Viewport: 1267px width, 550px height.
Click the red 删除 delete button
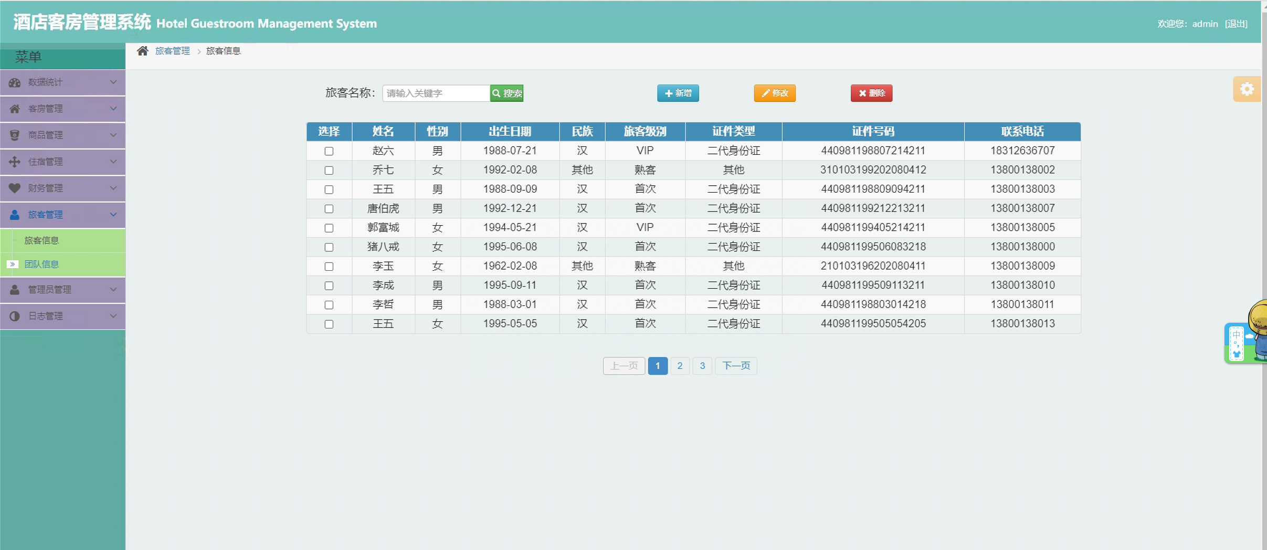pyautogui.click(x=871, y=93)
